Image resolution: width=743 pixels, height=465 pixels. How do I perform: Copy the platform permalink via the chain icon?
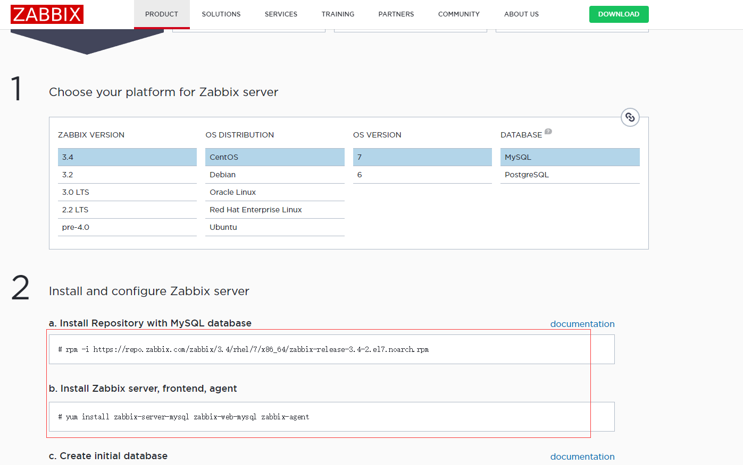[x=630, y=117]
